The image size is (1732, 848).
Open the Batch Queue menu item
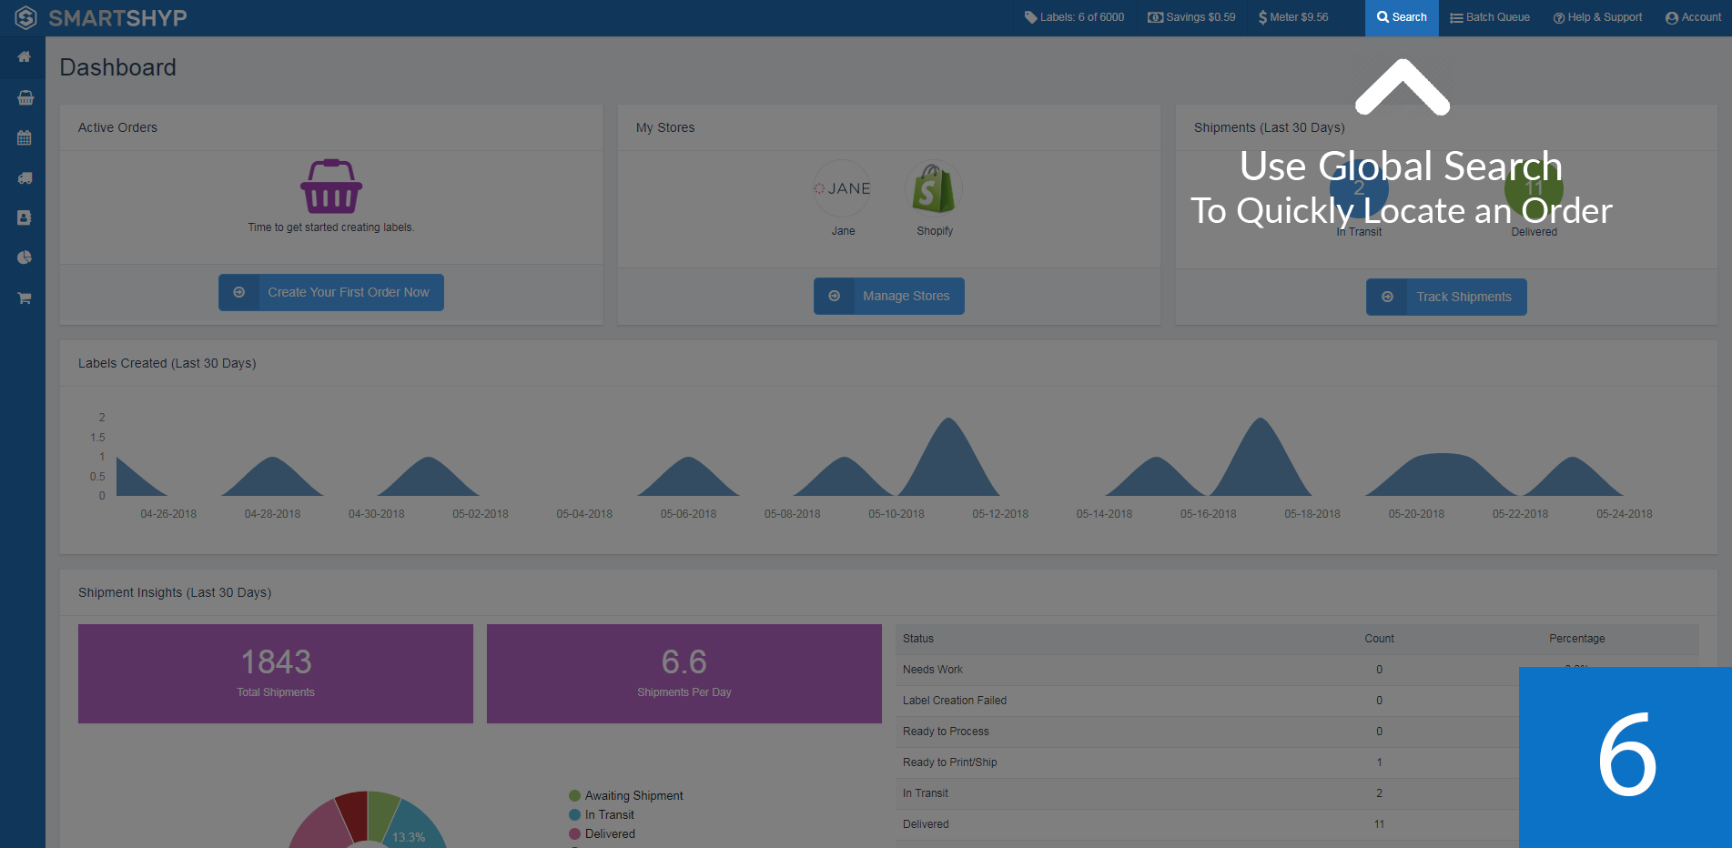tap(1490, 18)
